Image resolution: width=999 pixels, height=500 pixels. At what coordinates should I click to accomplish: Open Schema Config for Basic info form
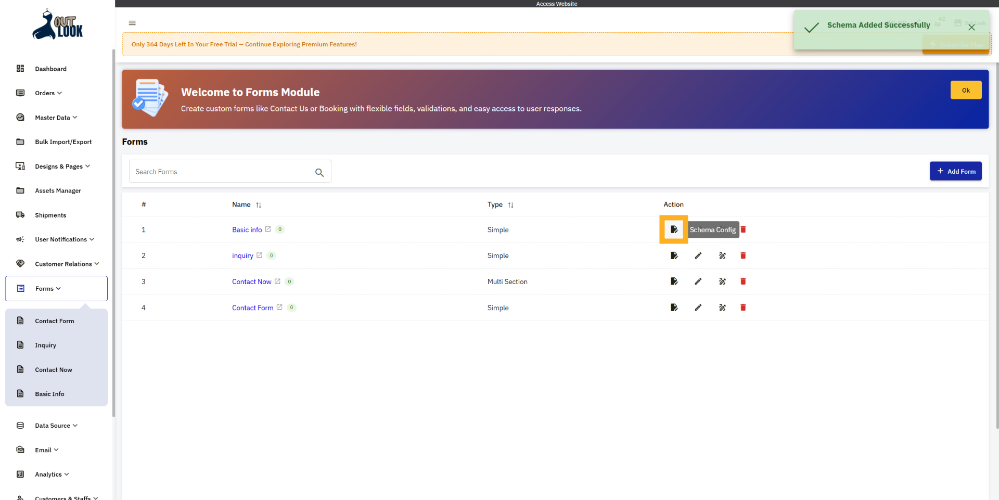(x=674, y=229)
